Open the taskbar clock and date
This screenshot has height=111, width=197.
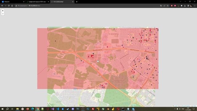[x=188, y=109]
